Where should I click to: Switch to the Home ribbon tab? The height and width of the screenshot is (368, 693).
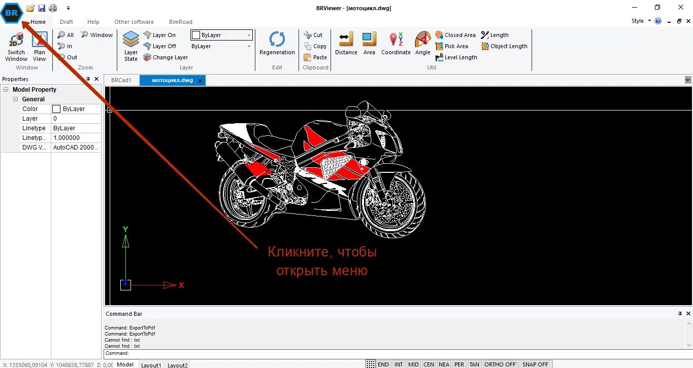pos(38,22)
